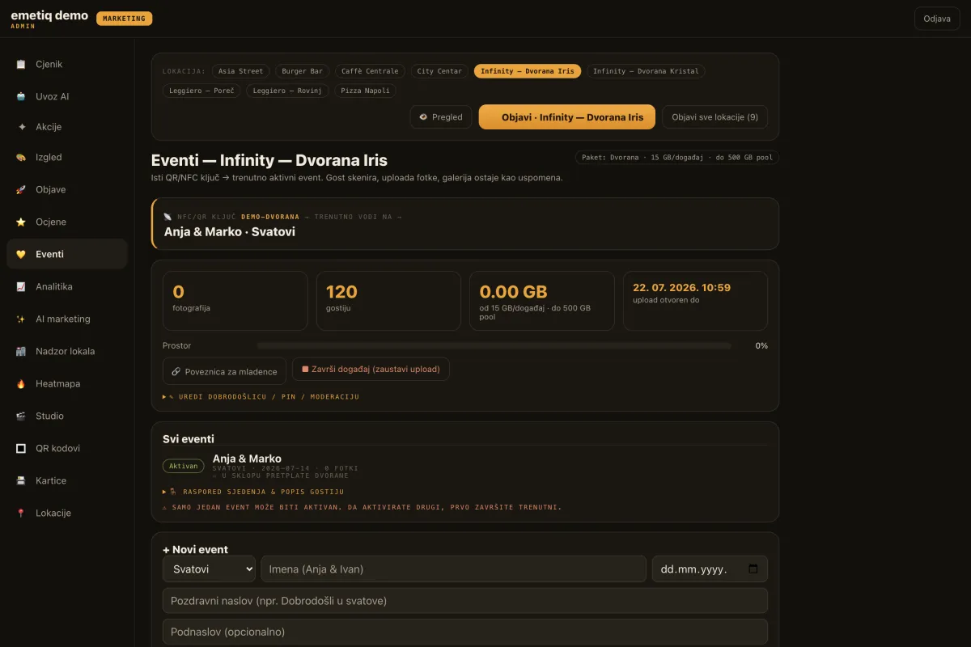This screenshot has height=647, width=971.
Task: Go to Analitika page
Action: point(67,287)
